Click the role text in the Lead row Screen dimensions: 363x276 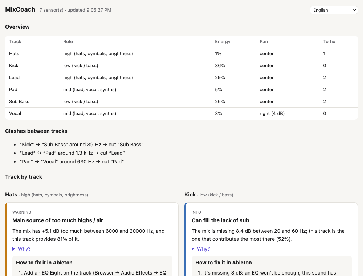click(98, 78)
